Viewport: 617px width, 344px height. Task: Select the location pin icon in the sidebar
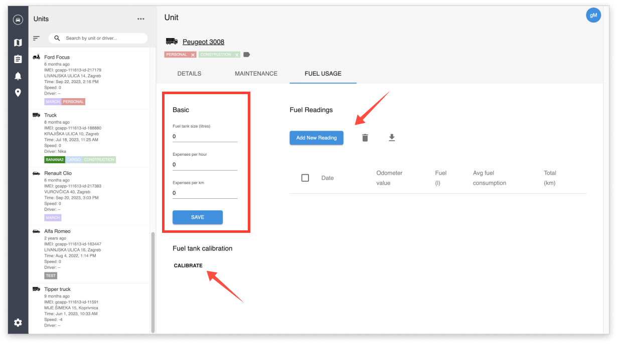click(18, 93)
